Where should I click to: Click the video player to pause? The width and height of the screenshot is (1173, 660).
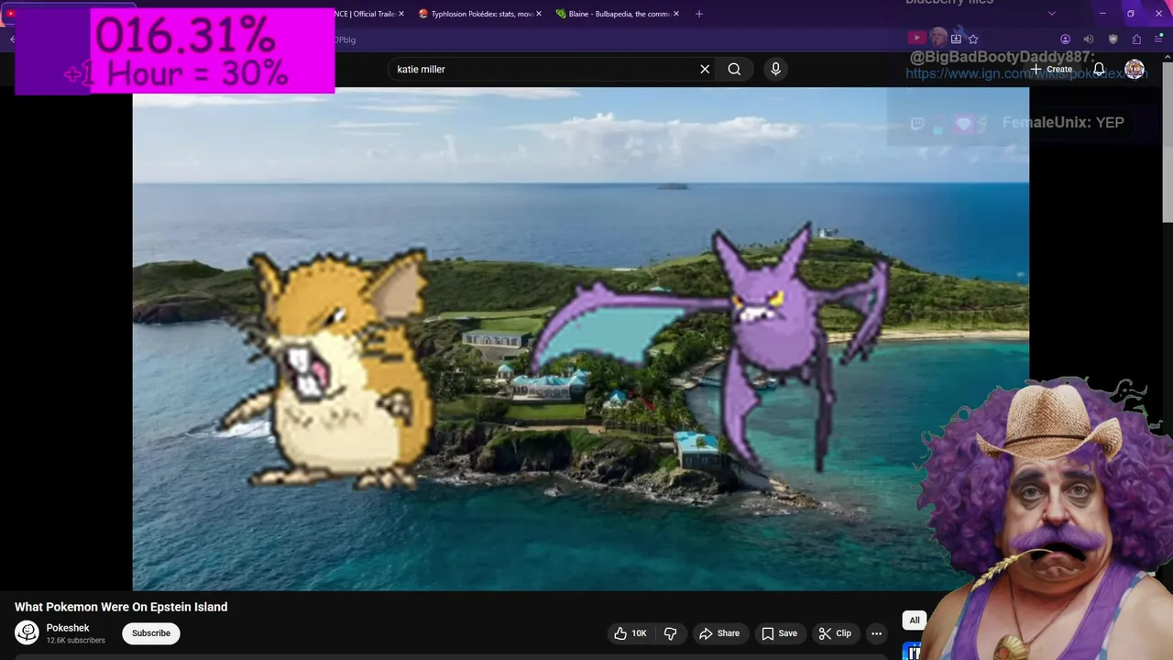580,339
